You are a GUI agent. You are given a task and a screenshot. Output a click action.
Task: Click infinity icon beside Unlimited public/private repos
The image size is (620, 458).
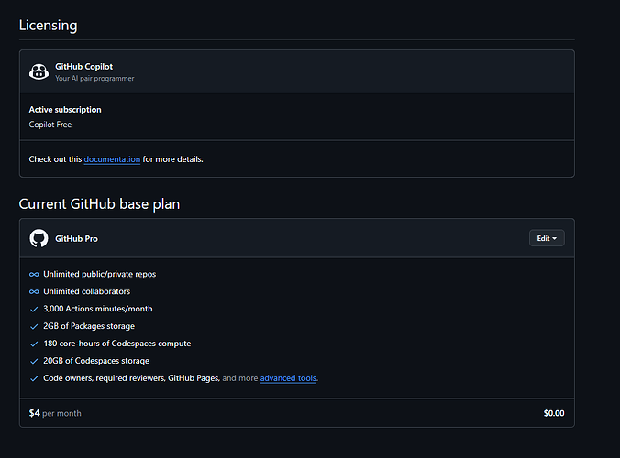34,275
